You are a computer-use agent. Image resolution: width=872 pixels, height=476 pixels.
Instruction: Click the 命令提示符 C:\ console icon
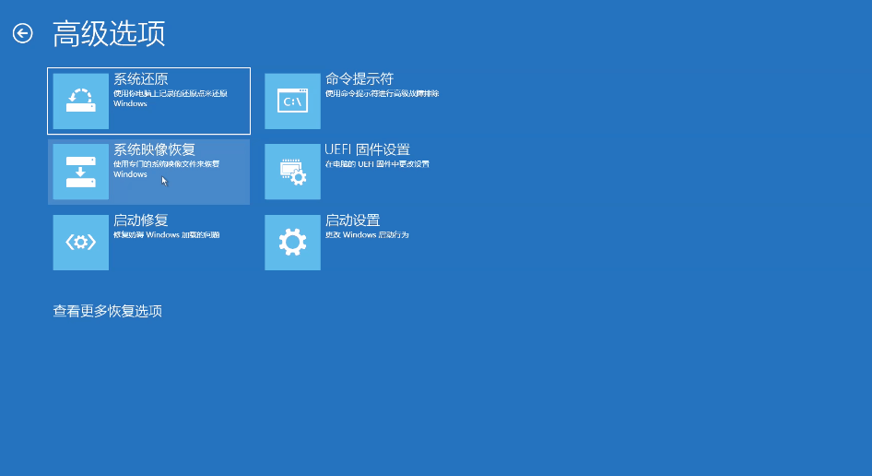(x=292, y=101)
